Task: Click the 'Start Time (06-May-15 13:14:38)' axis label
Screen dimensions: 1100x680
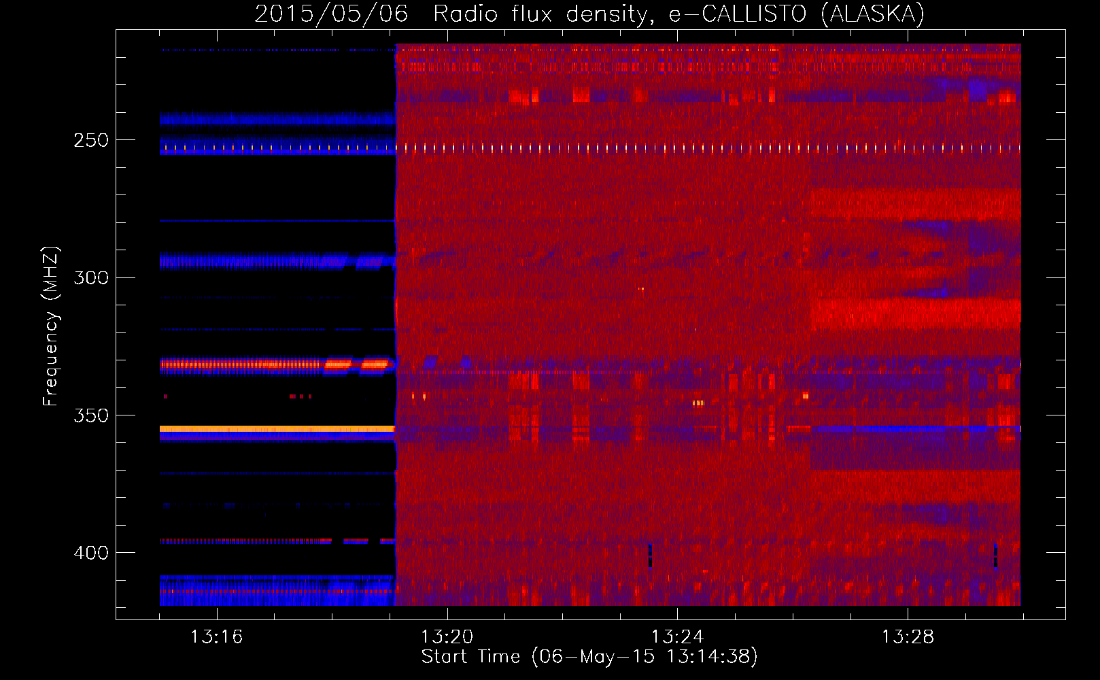Action: tap(589, 657)
